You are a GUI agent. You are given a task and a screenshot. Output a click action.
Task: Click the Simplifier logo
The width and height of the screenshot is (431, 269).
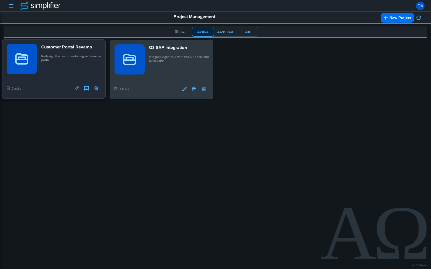click(40, 6)
